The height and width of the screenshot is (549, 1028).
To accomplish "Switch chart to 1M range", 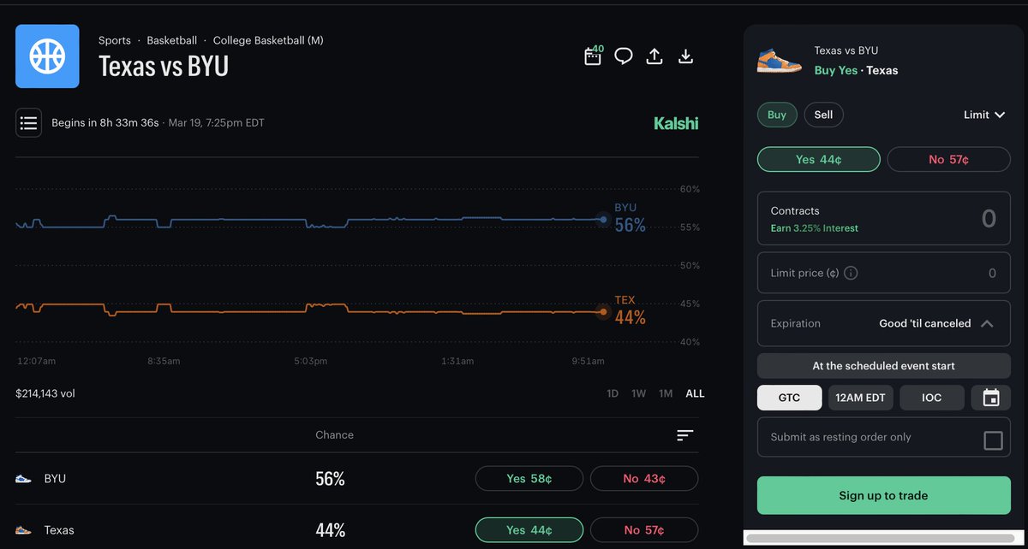I will [x=666, y=393].
